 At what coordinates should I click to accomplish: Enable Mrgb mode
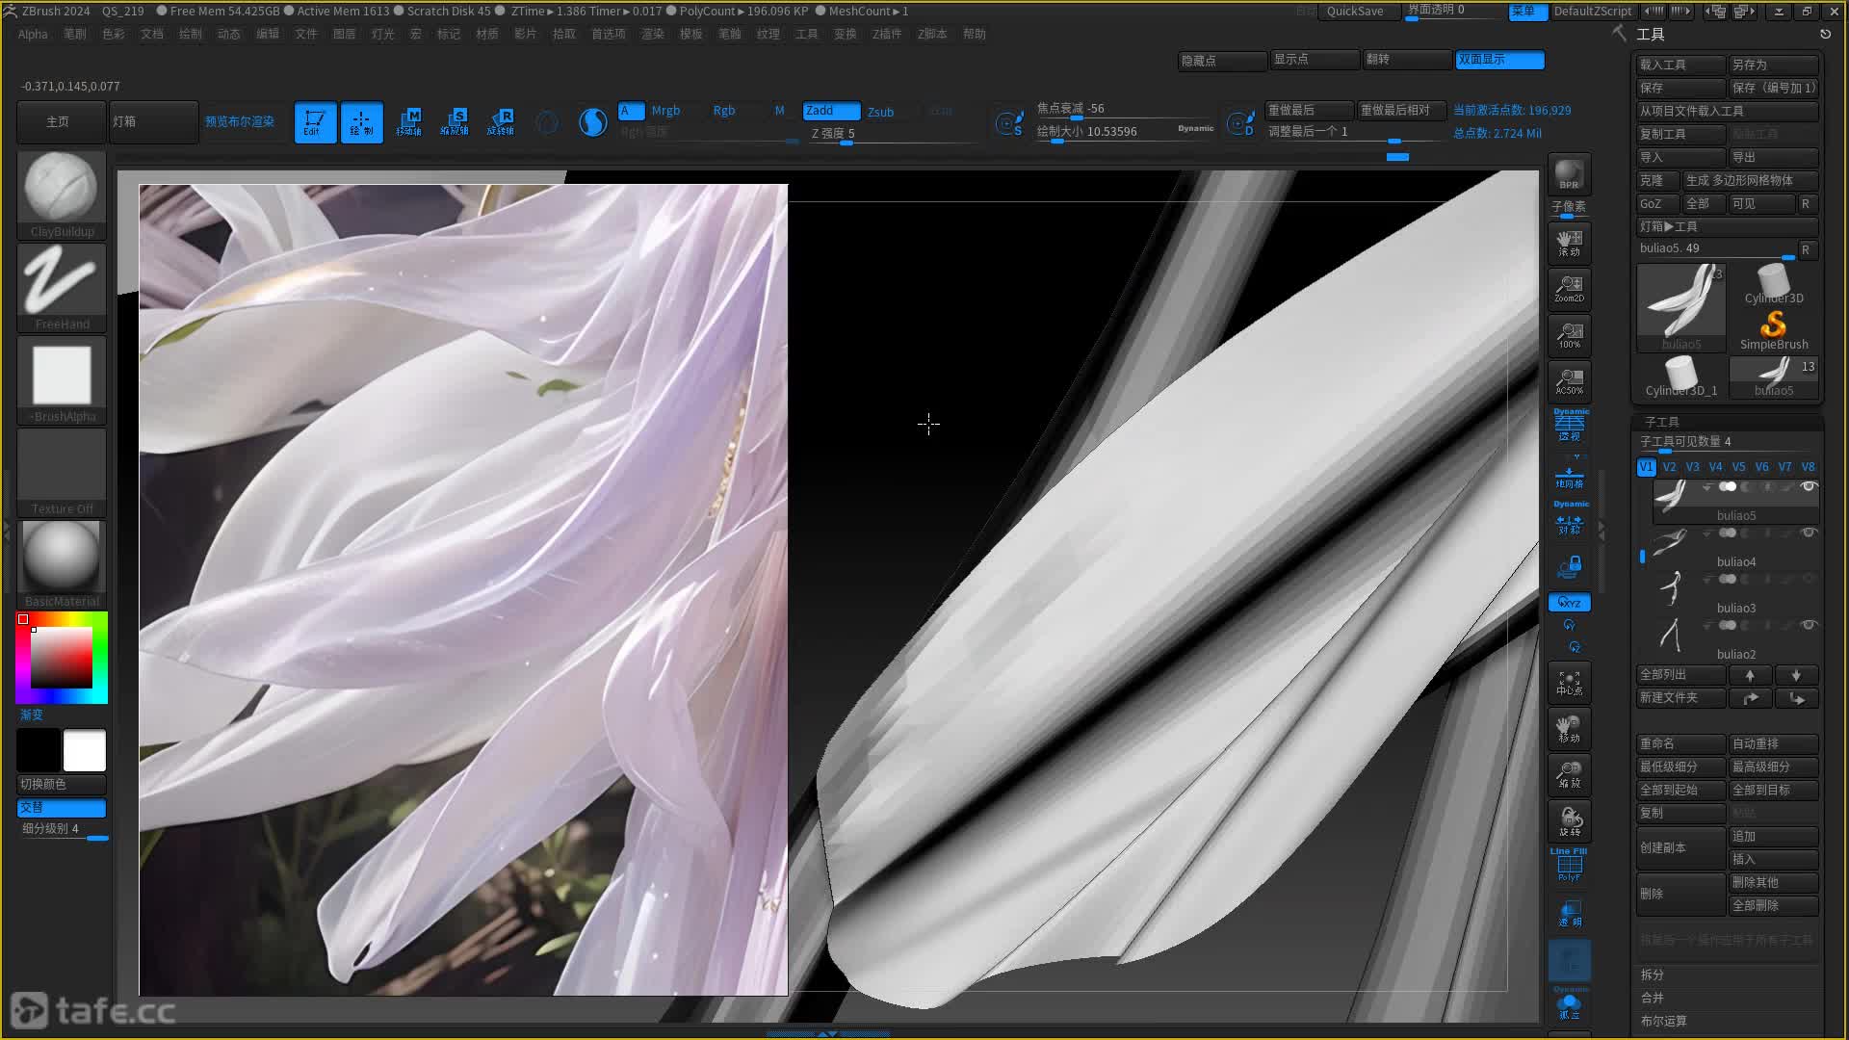pos(665,111)
